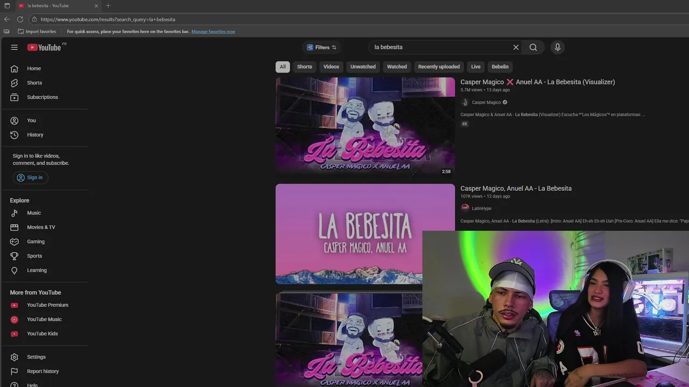Click the Help question mark icon
Image resolution: width=689 pixels, height=387 pixels.
pyautogui.click(x=15, y=384)
